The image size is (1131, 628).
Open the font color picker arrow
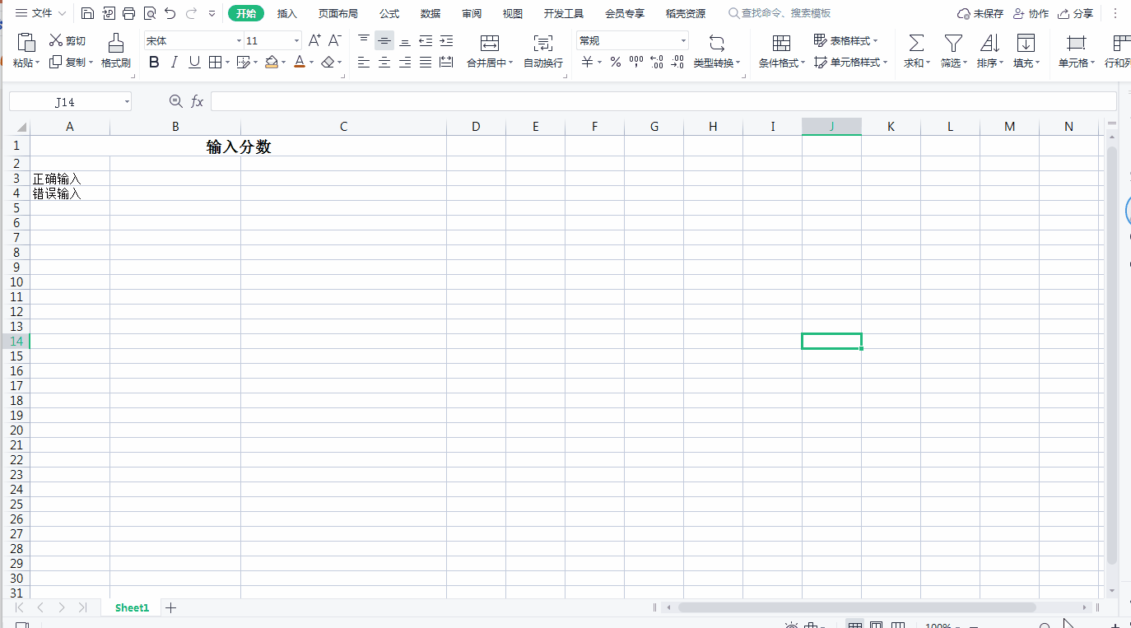click(311, 63)
